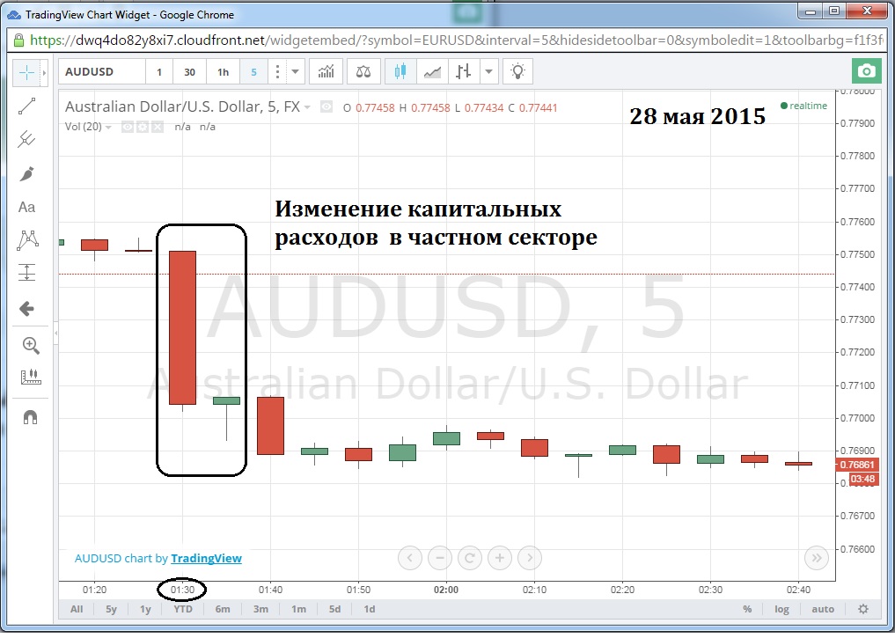Select the 1m date range
Screen dimensions: 895x638
click(x=298, y=609)
